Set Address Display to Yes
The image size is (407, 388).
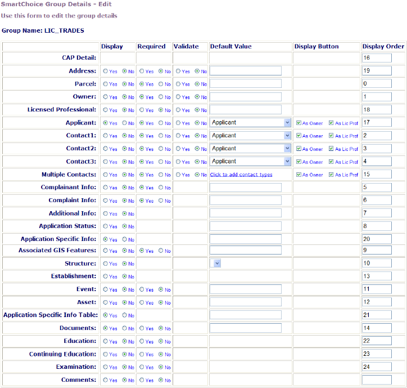coord(105,71)
